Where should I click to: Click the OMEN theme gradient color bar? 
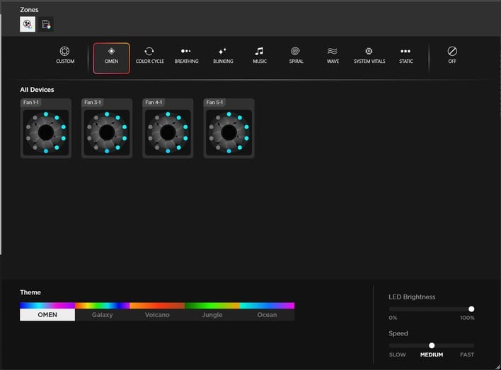(x=47, y=306)
